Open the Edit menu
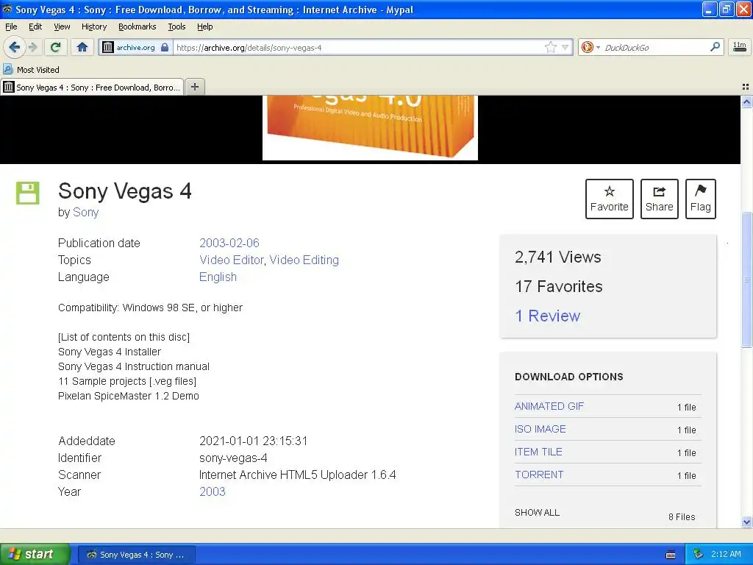The height and width of the screenshot is (565, 753). coord(35,26)
